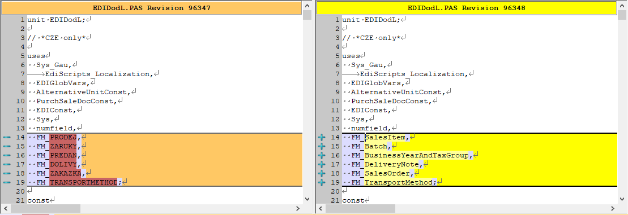Click left pane horizontal scroll left arrow
Viewport: 628px width, 215px height.
6,208
